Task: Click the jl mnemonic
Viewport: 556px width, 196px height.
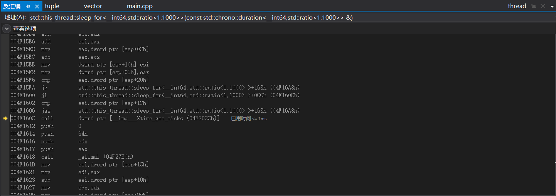Action: (x=44, y=95)
